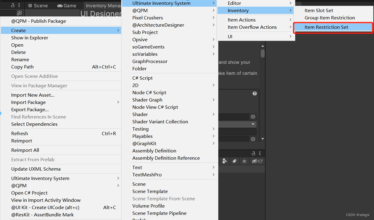Click Select Dependencies
Viewport: 374px width, 220px height.
[61, 124]
